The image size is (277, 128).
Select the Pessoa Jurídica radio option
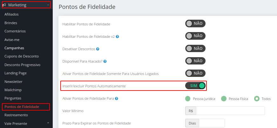(x=188, y=98)
